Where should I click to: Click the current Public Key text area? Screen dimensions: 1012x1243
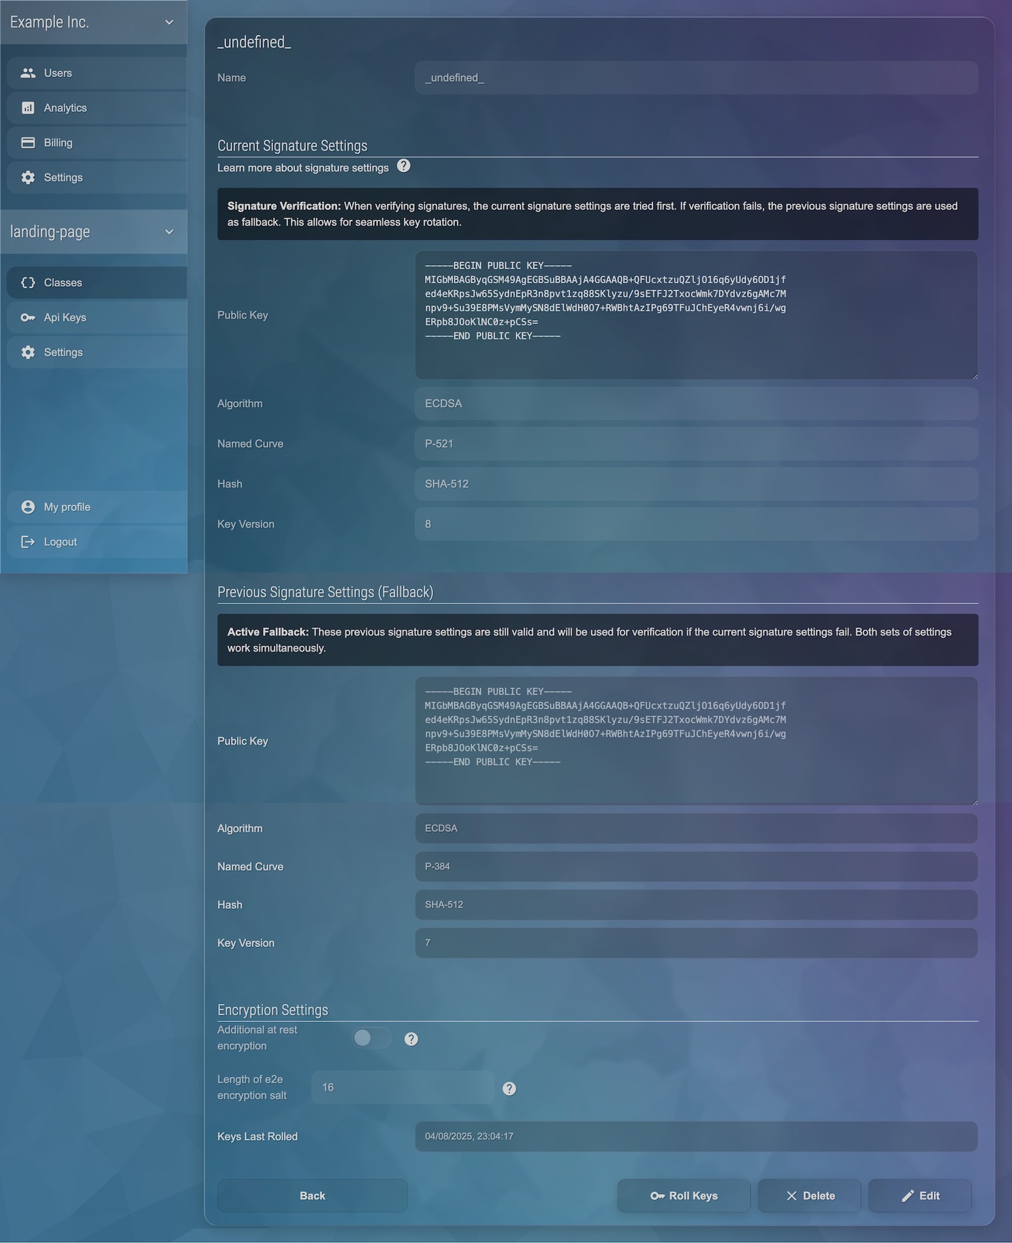(696, 315)
